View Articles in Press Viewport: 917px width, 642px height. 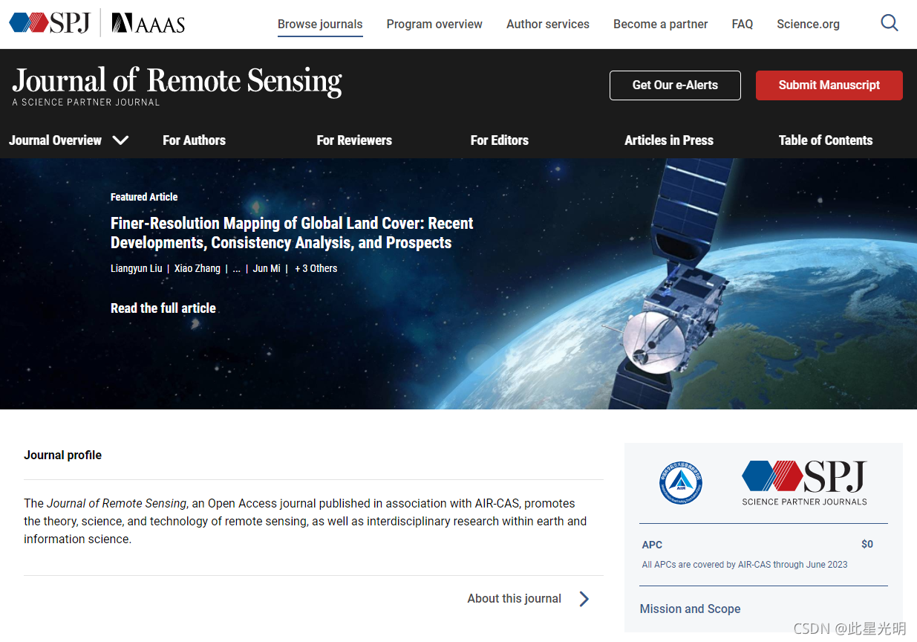[669, 140]
